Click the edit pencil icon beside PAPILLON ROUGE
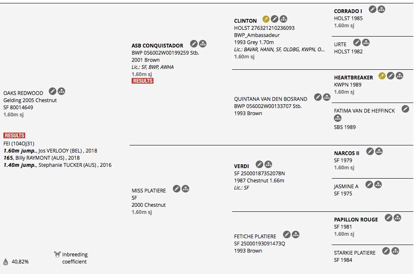This screenshot has width=418, height=274. pyautogui.click(x=389, y=218)
